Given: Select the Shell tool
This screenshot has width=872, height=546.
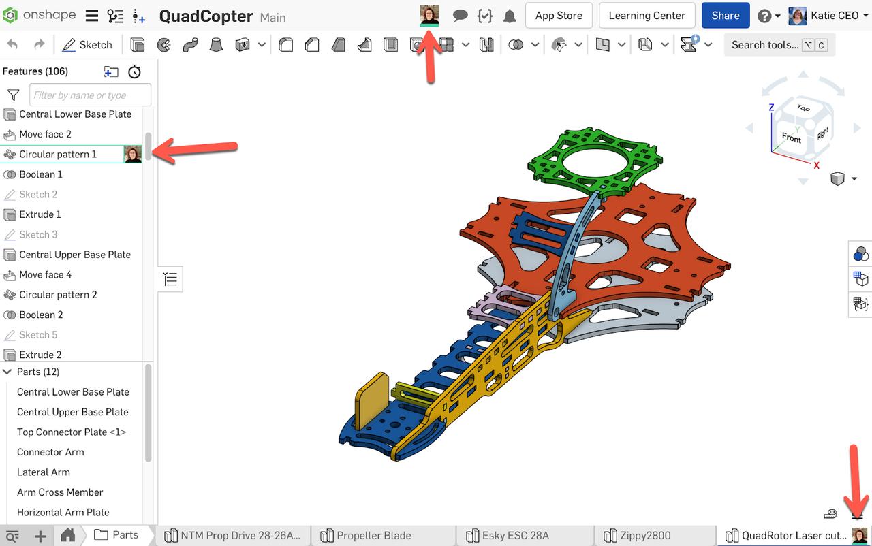Looking at the screenshot, I should (x=390, y=44).
